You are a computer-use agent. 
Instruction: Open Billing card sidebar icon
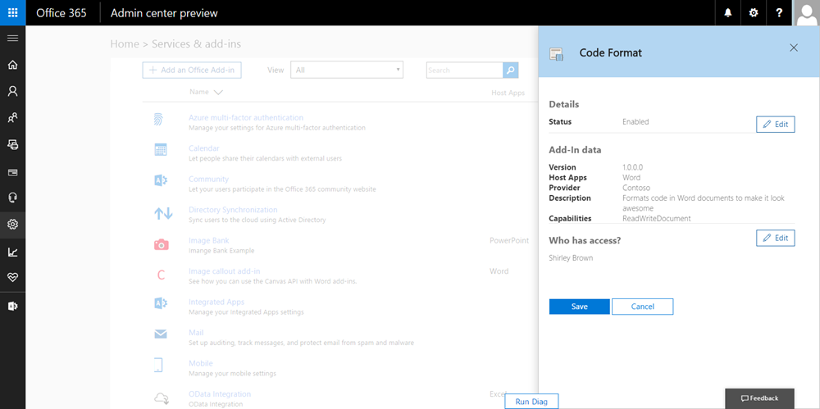(x=12, y=171)
